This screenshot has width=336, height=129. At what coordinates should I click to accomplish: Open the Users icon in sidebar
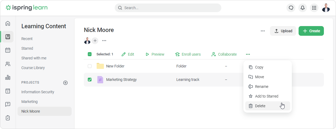click(8, 64)
